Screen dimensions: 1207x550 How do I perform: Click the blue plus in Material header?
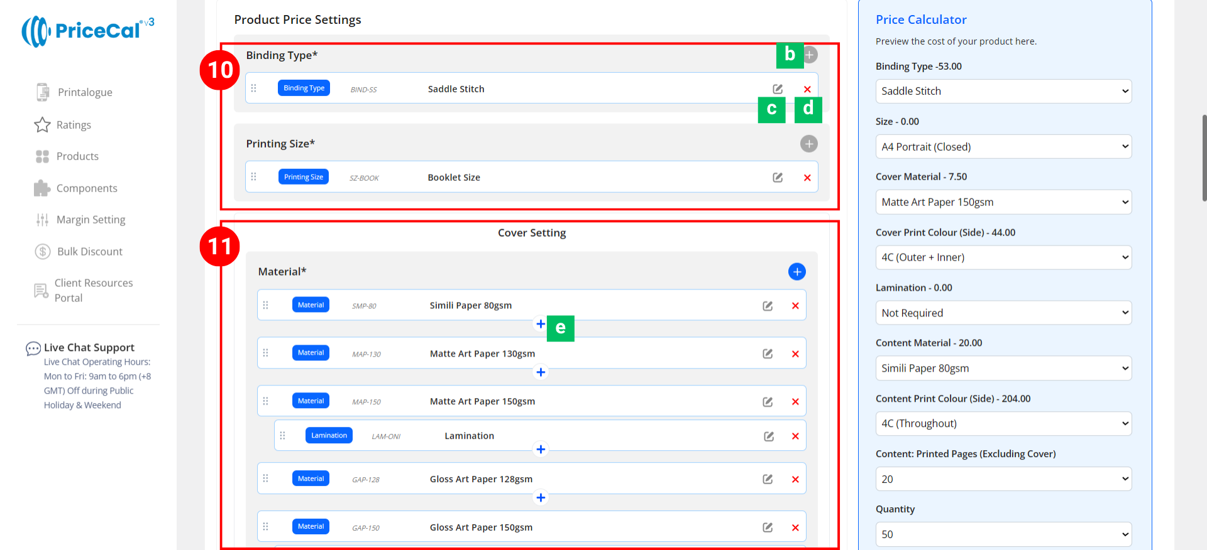[x=796, y=272]
